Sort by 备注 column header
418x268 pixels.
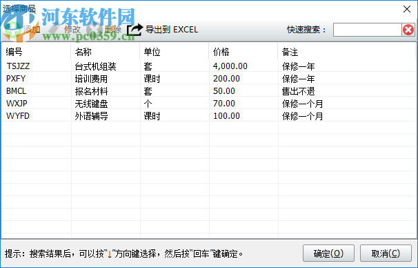[346, 52]
